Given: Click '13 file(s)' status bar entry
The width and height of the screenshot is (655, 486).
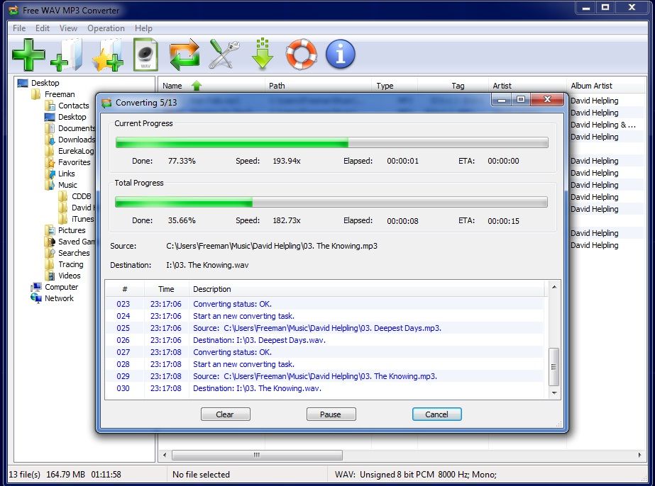Looking at the screenshot, I should click(25, 475).
